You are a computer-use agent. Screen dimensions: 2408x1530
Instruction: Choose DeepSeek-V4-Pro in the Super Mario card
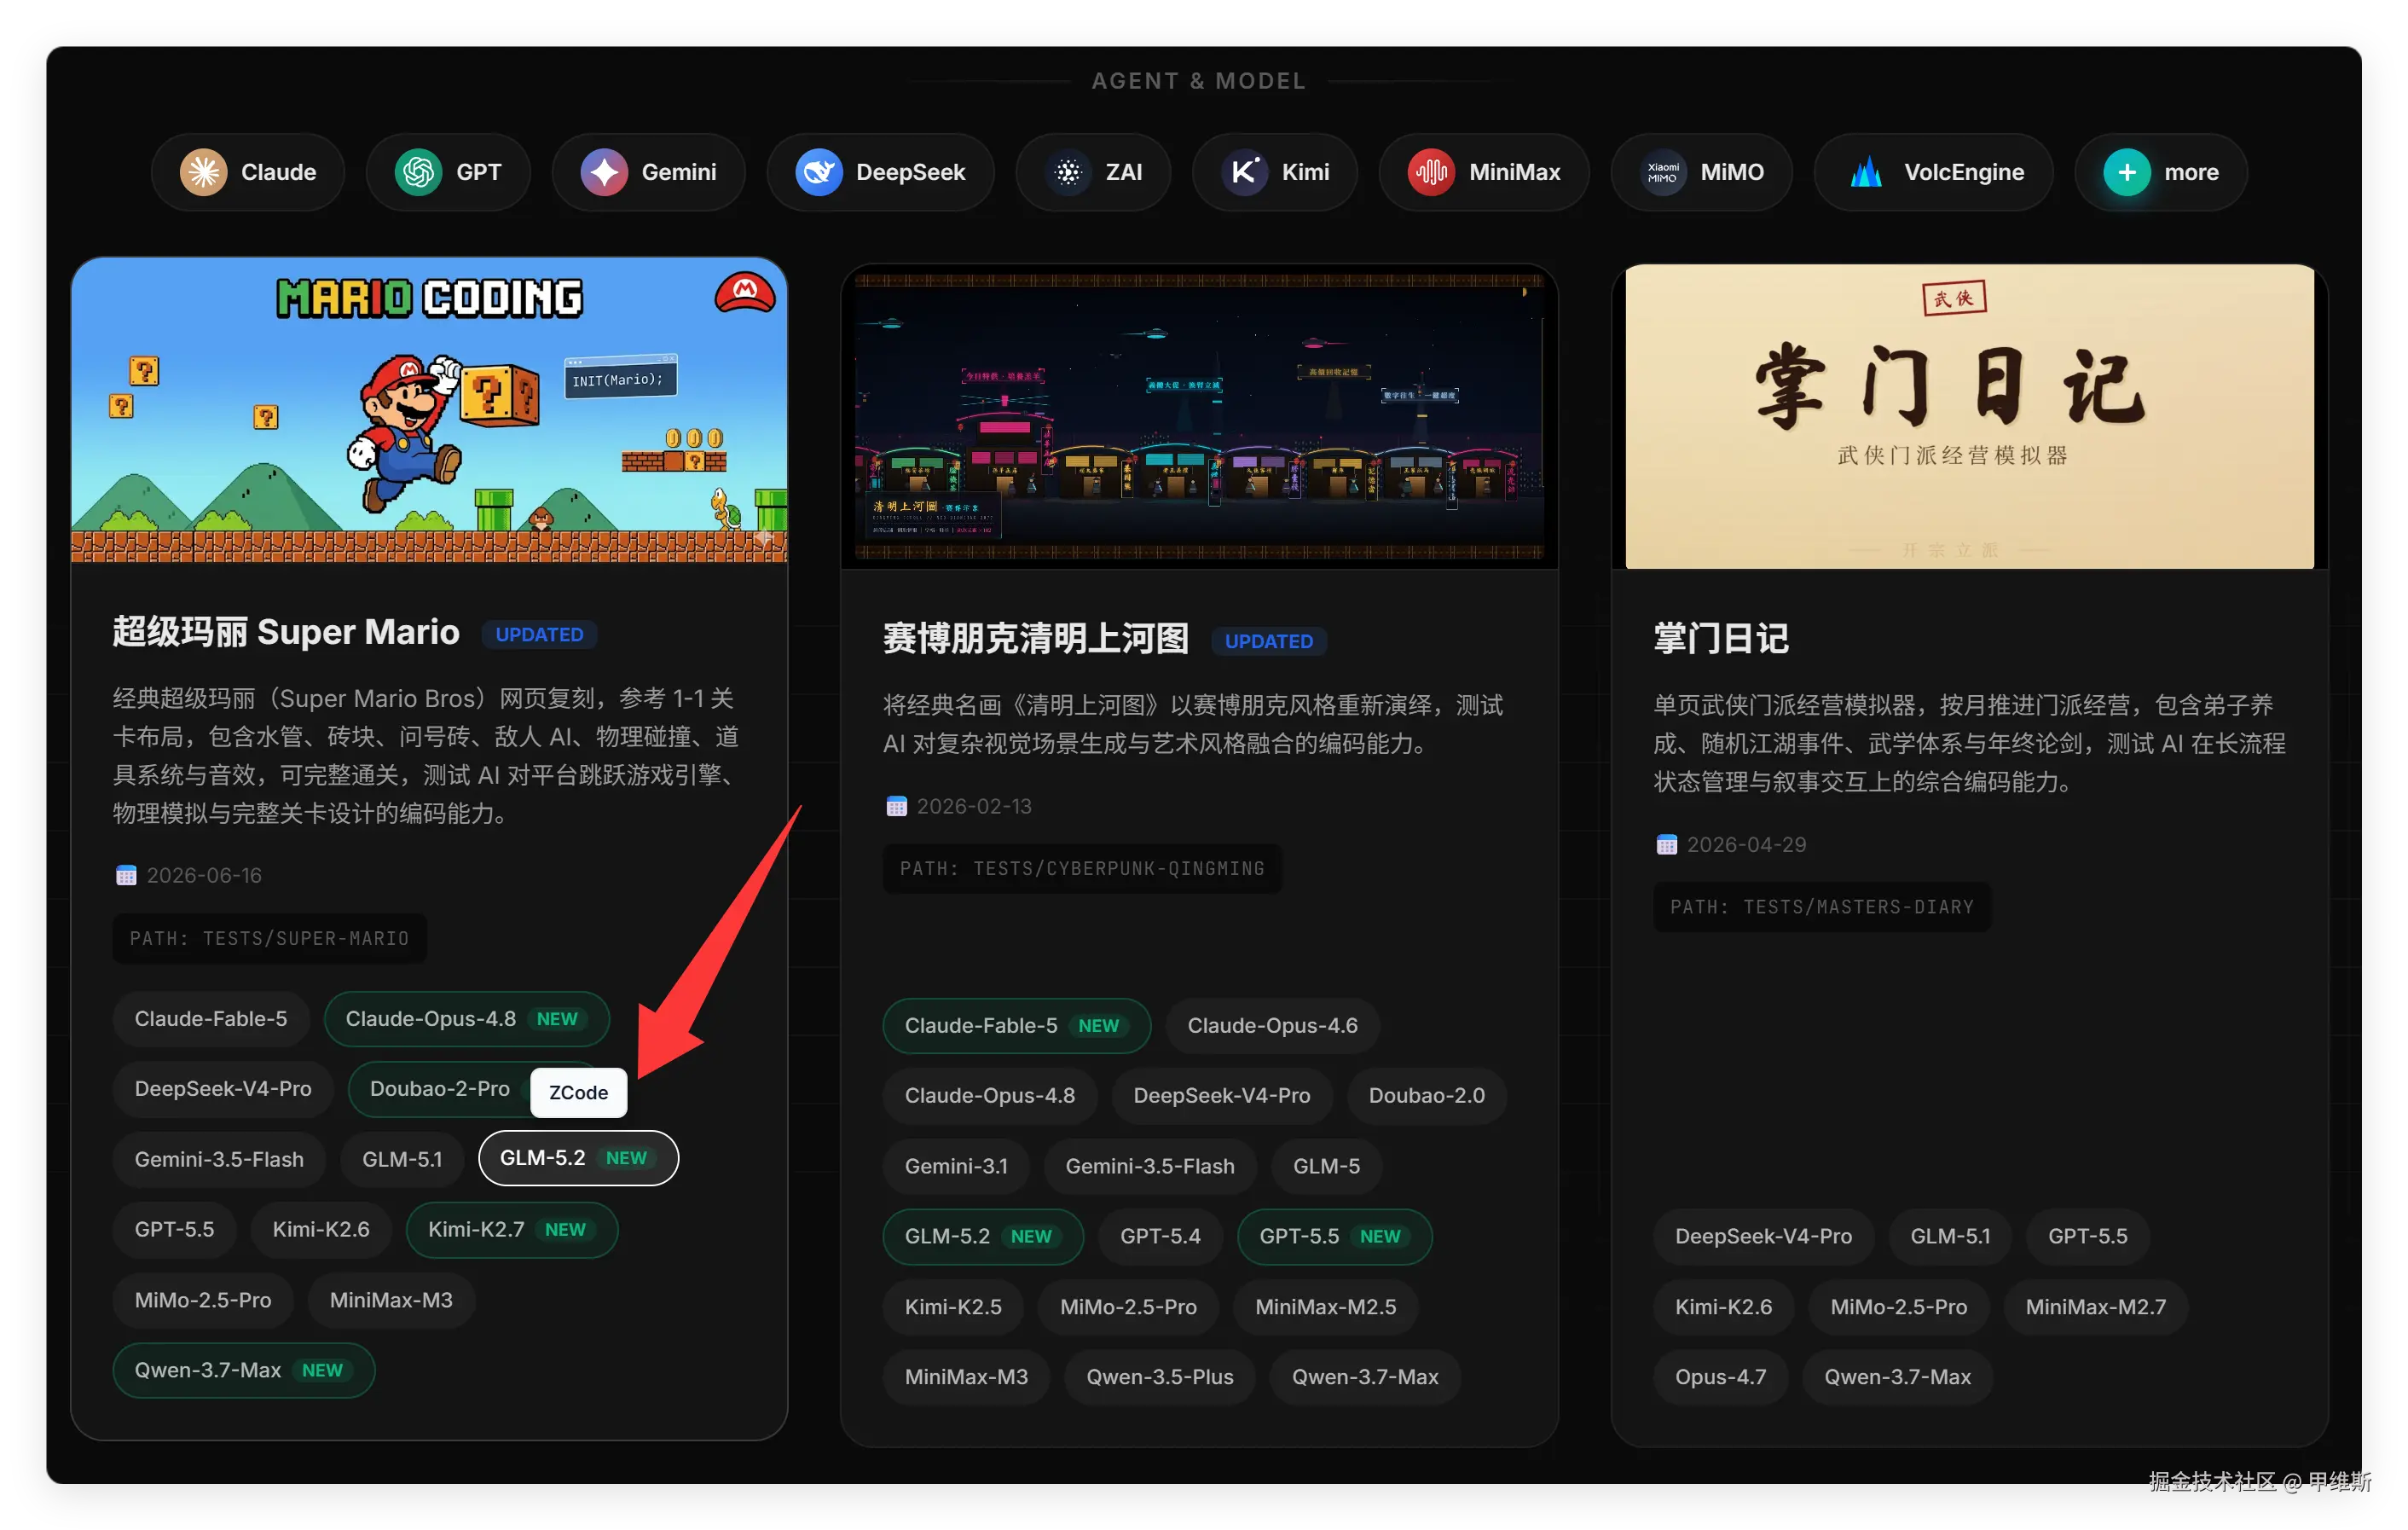[223, 1089]
